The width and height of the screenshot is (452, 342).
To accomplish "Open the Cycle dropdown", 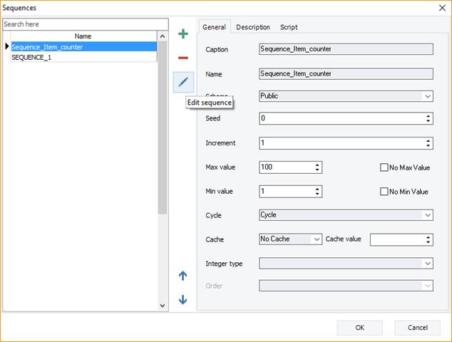I will click(x=346, y=215).
